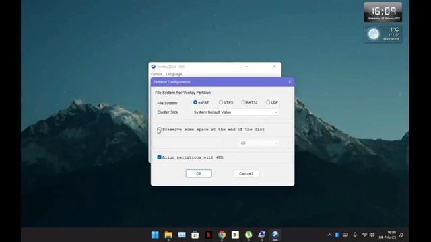Open the taskbar app with the blue drive icon
431x242 pixels.
pyautogui.click(x=262, y=235)
